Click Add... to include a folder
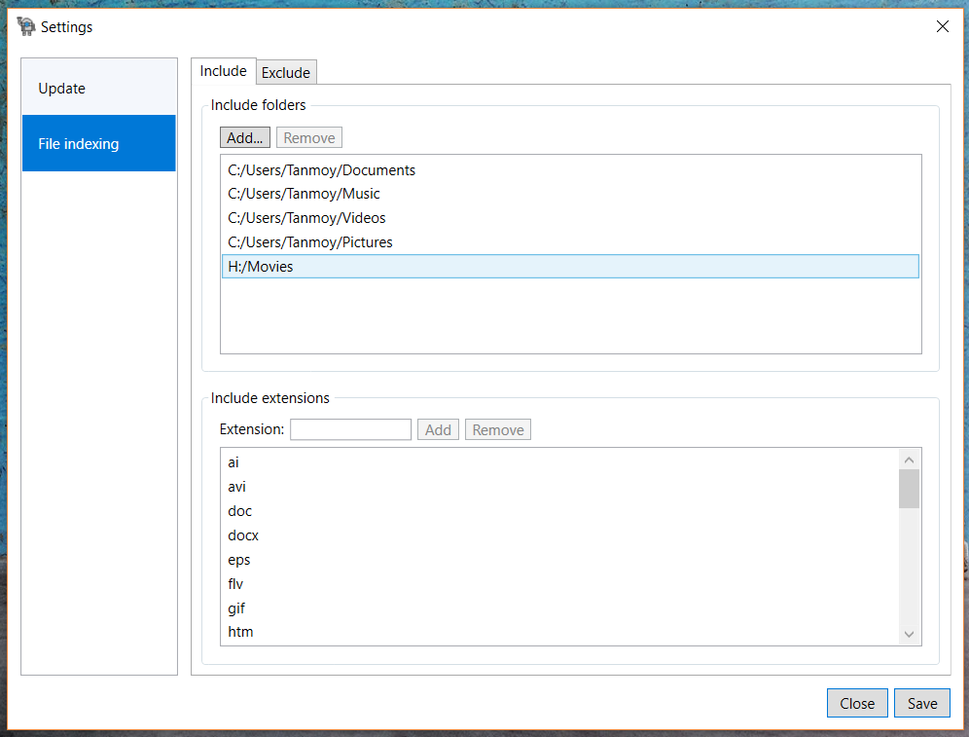The height and width of the screenshot is (737, 969). click(x=245, y=138)
